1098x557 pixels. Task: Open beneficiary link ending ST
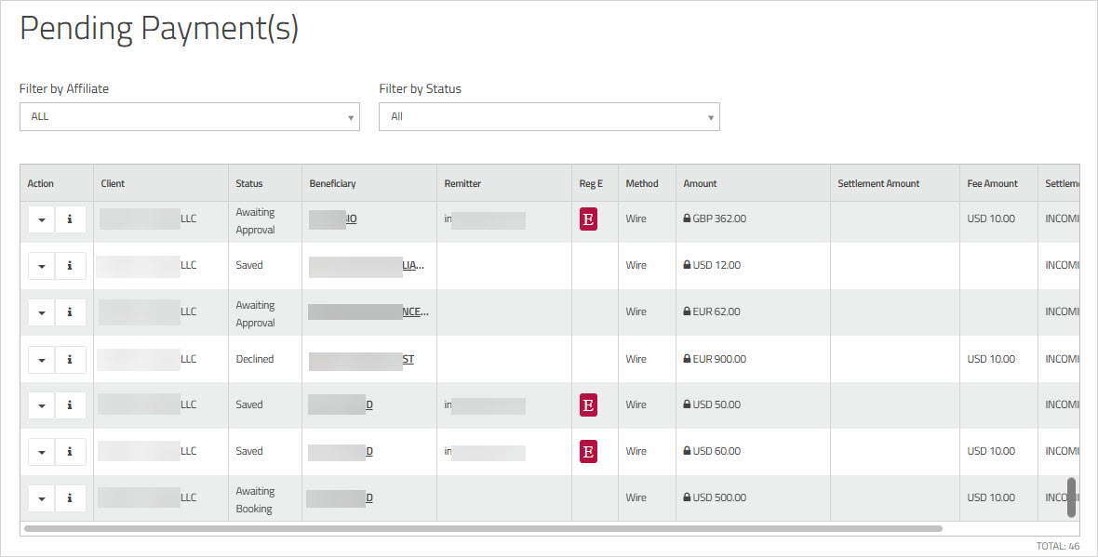(x=361, y=359)
